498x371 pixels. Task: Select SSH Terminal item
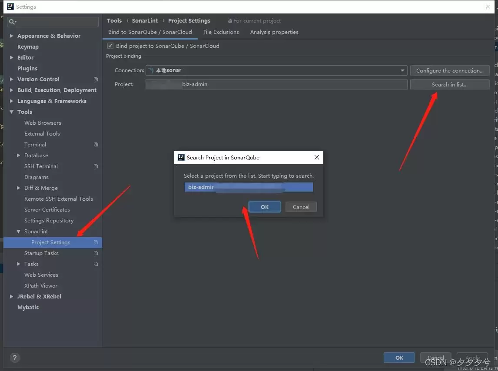pyautogui.click(x=41, y=166)
